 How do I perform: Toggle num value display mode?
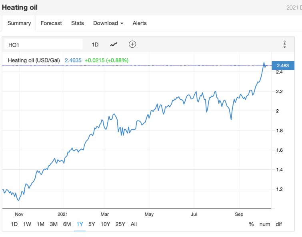[x=264, y=224]
